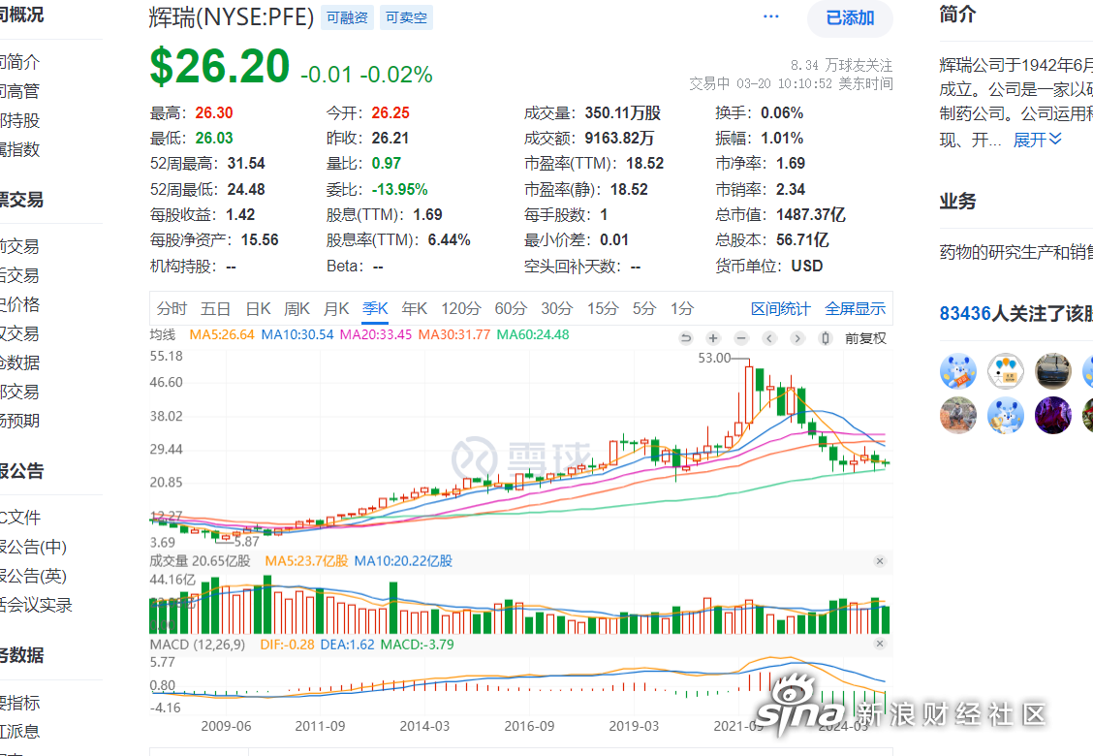
Task: Open the blue bear avatar holding gold trophy
Action: tap(1005, 415)
